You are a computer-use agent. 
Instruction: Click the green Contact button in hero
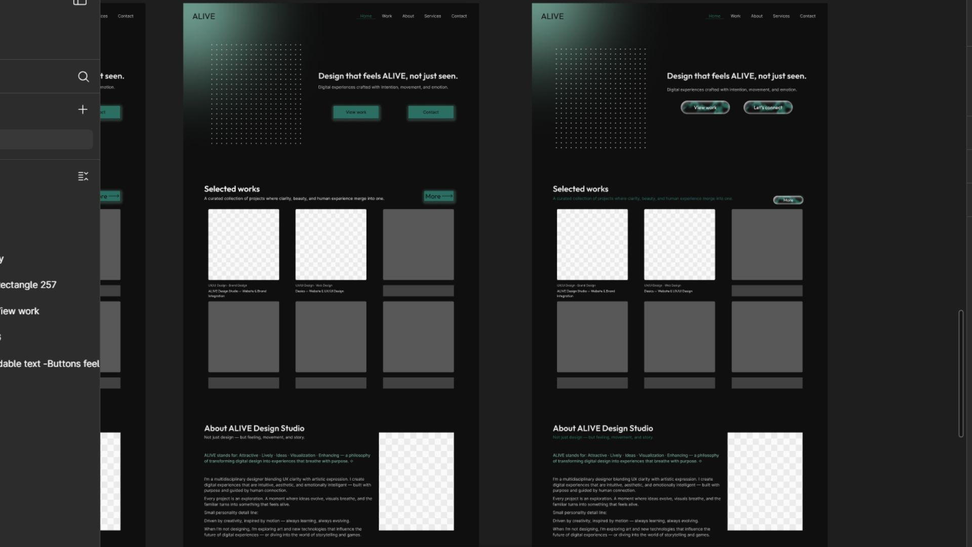[431, 112]
